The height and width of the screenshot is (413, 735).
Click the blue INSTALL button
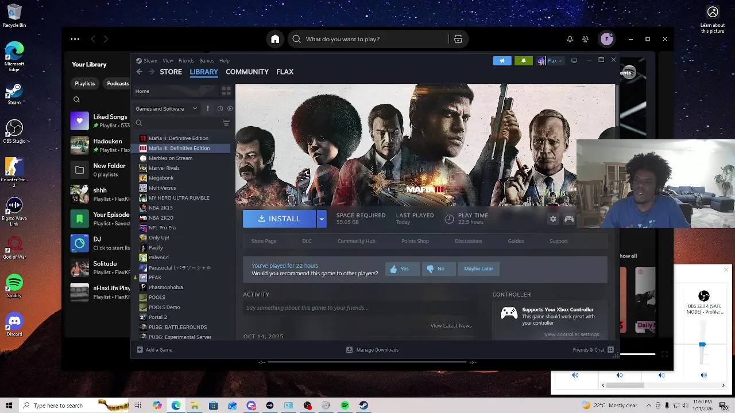pos(279,219)
